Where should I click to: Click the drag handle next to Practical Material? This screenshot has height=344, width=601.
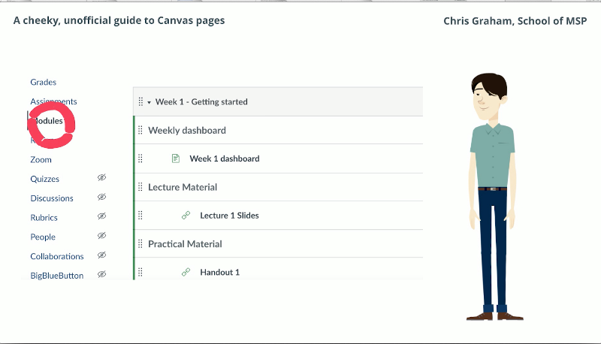pos(140,244)
